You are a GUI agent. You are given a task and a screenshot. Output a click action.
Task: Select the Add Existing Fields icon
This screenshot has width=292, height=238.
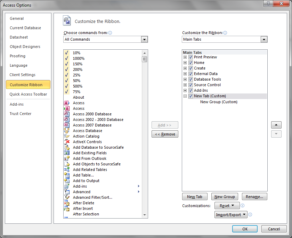point(67,153)
